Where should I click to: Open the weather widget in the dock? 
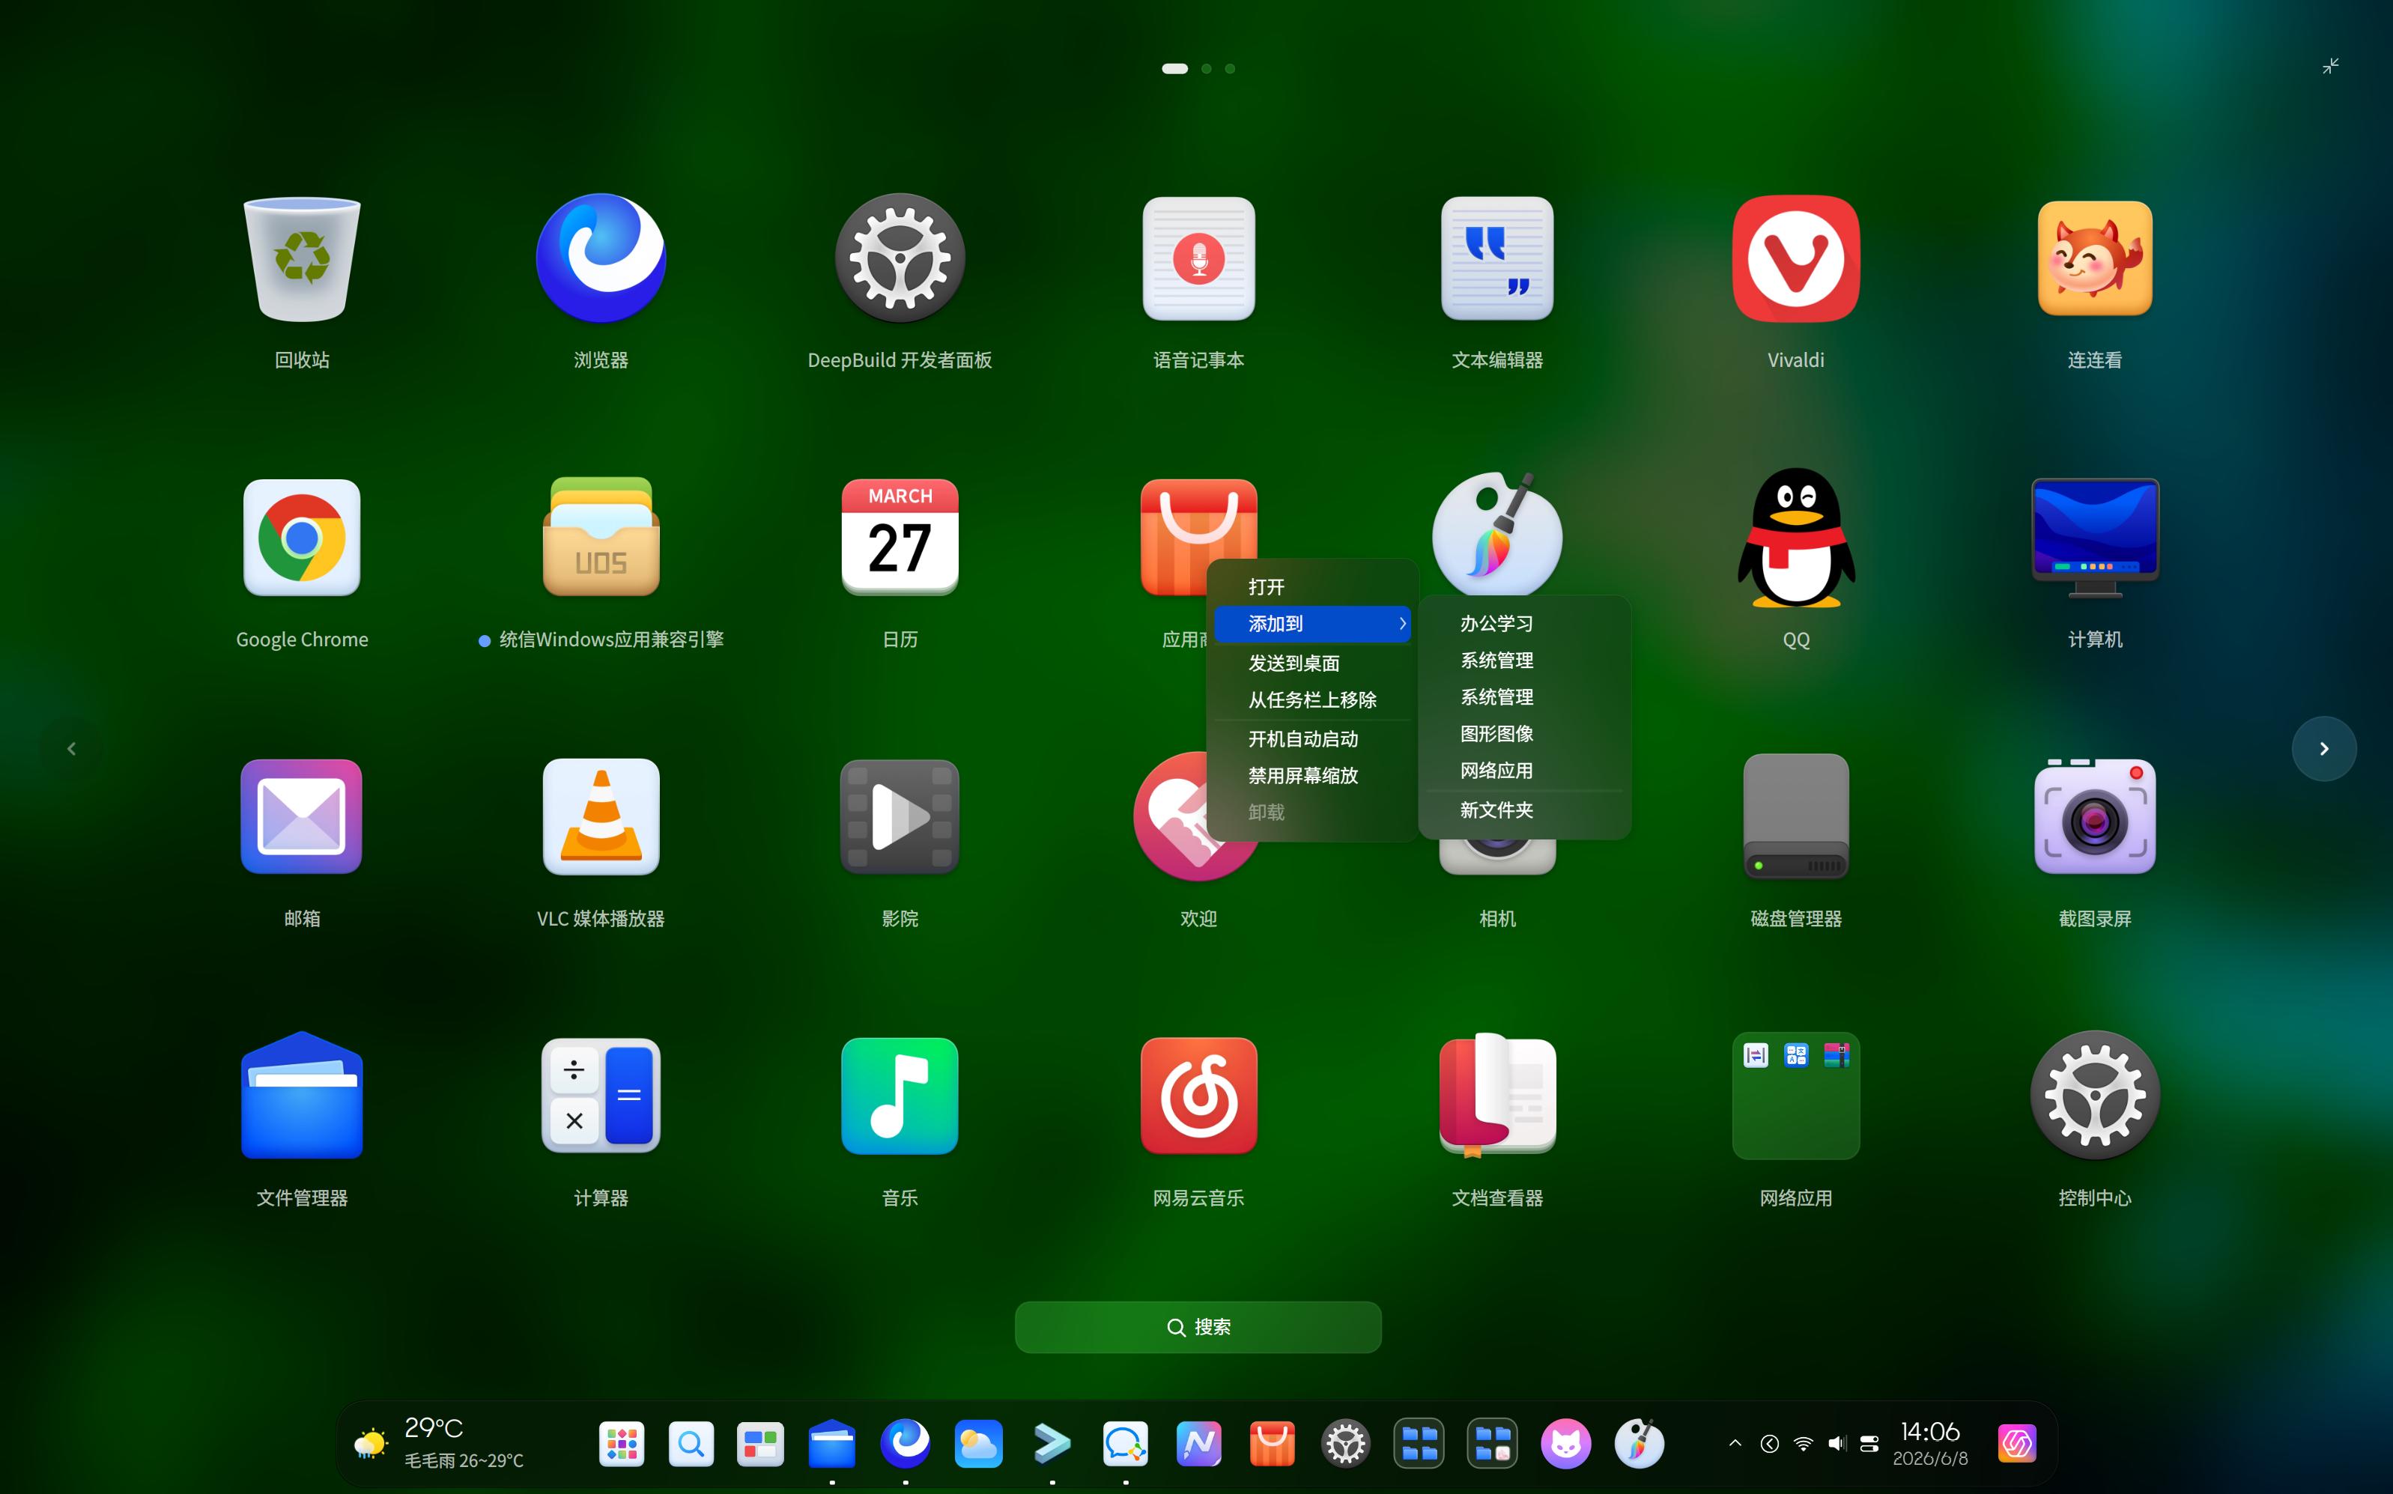440,1442
